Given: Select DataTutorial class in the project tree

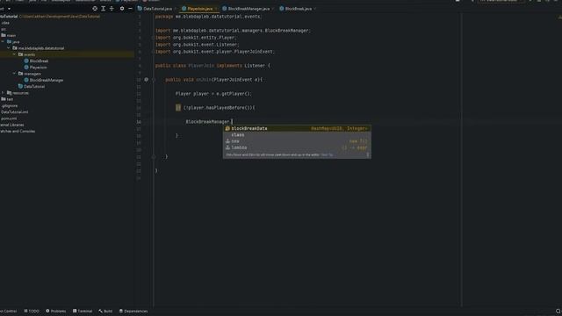Looking at the screenshot, I should click(34, 86).
